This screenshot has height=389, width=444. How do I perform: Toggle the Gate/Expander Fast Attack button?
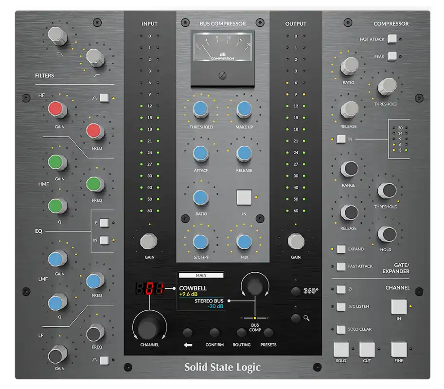click(x=341, y=266)
